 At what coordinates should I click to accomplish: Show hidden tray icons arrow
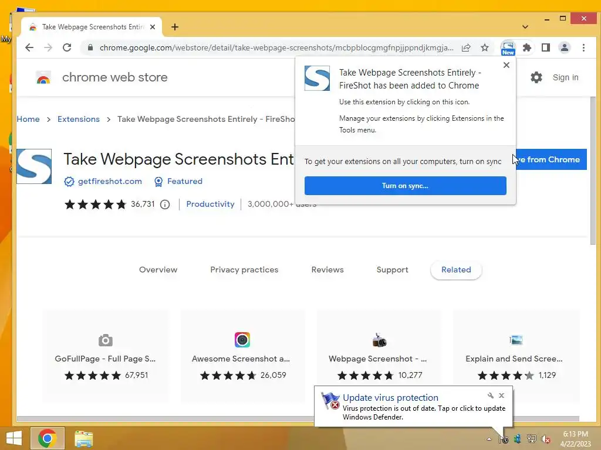[x=489, y=439]
